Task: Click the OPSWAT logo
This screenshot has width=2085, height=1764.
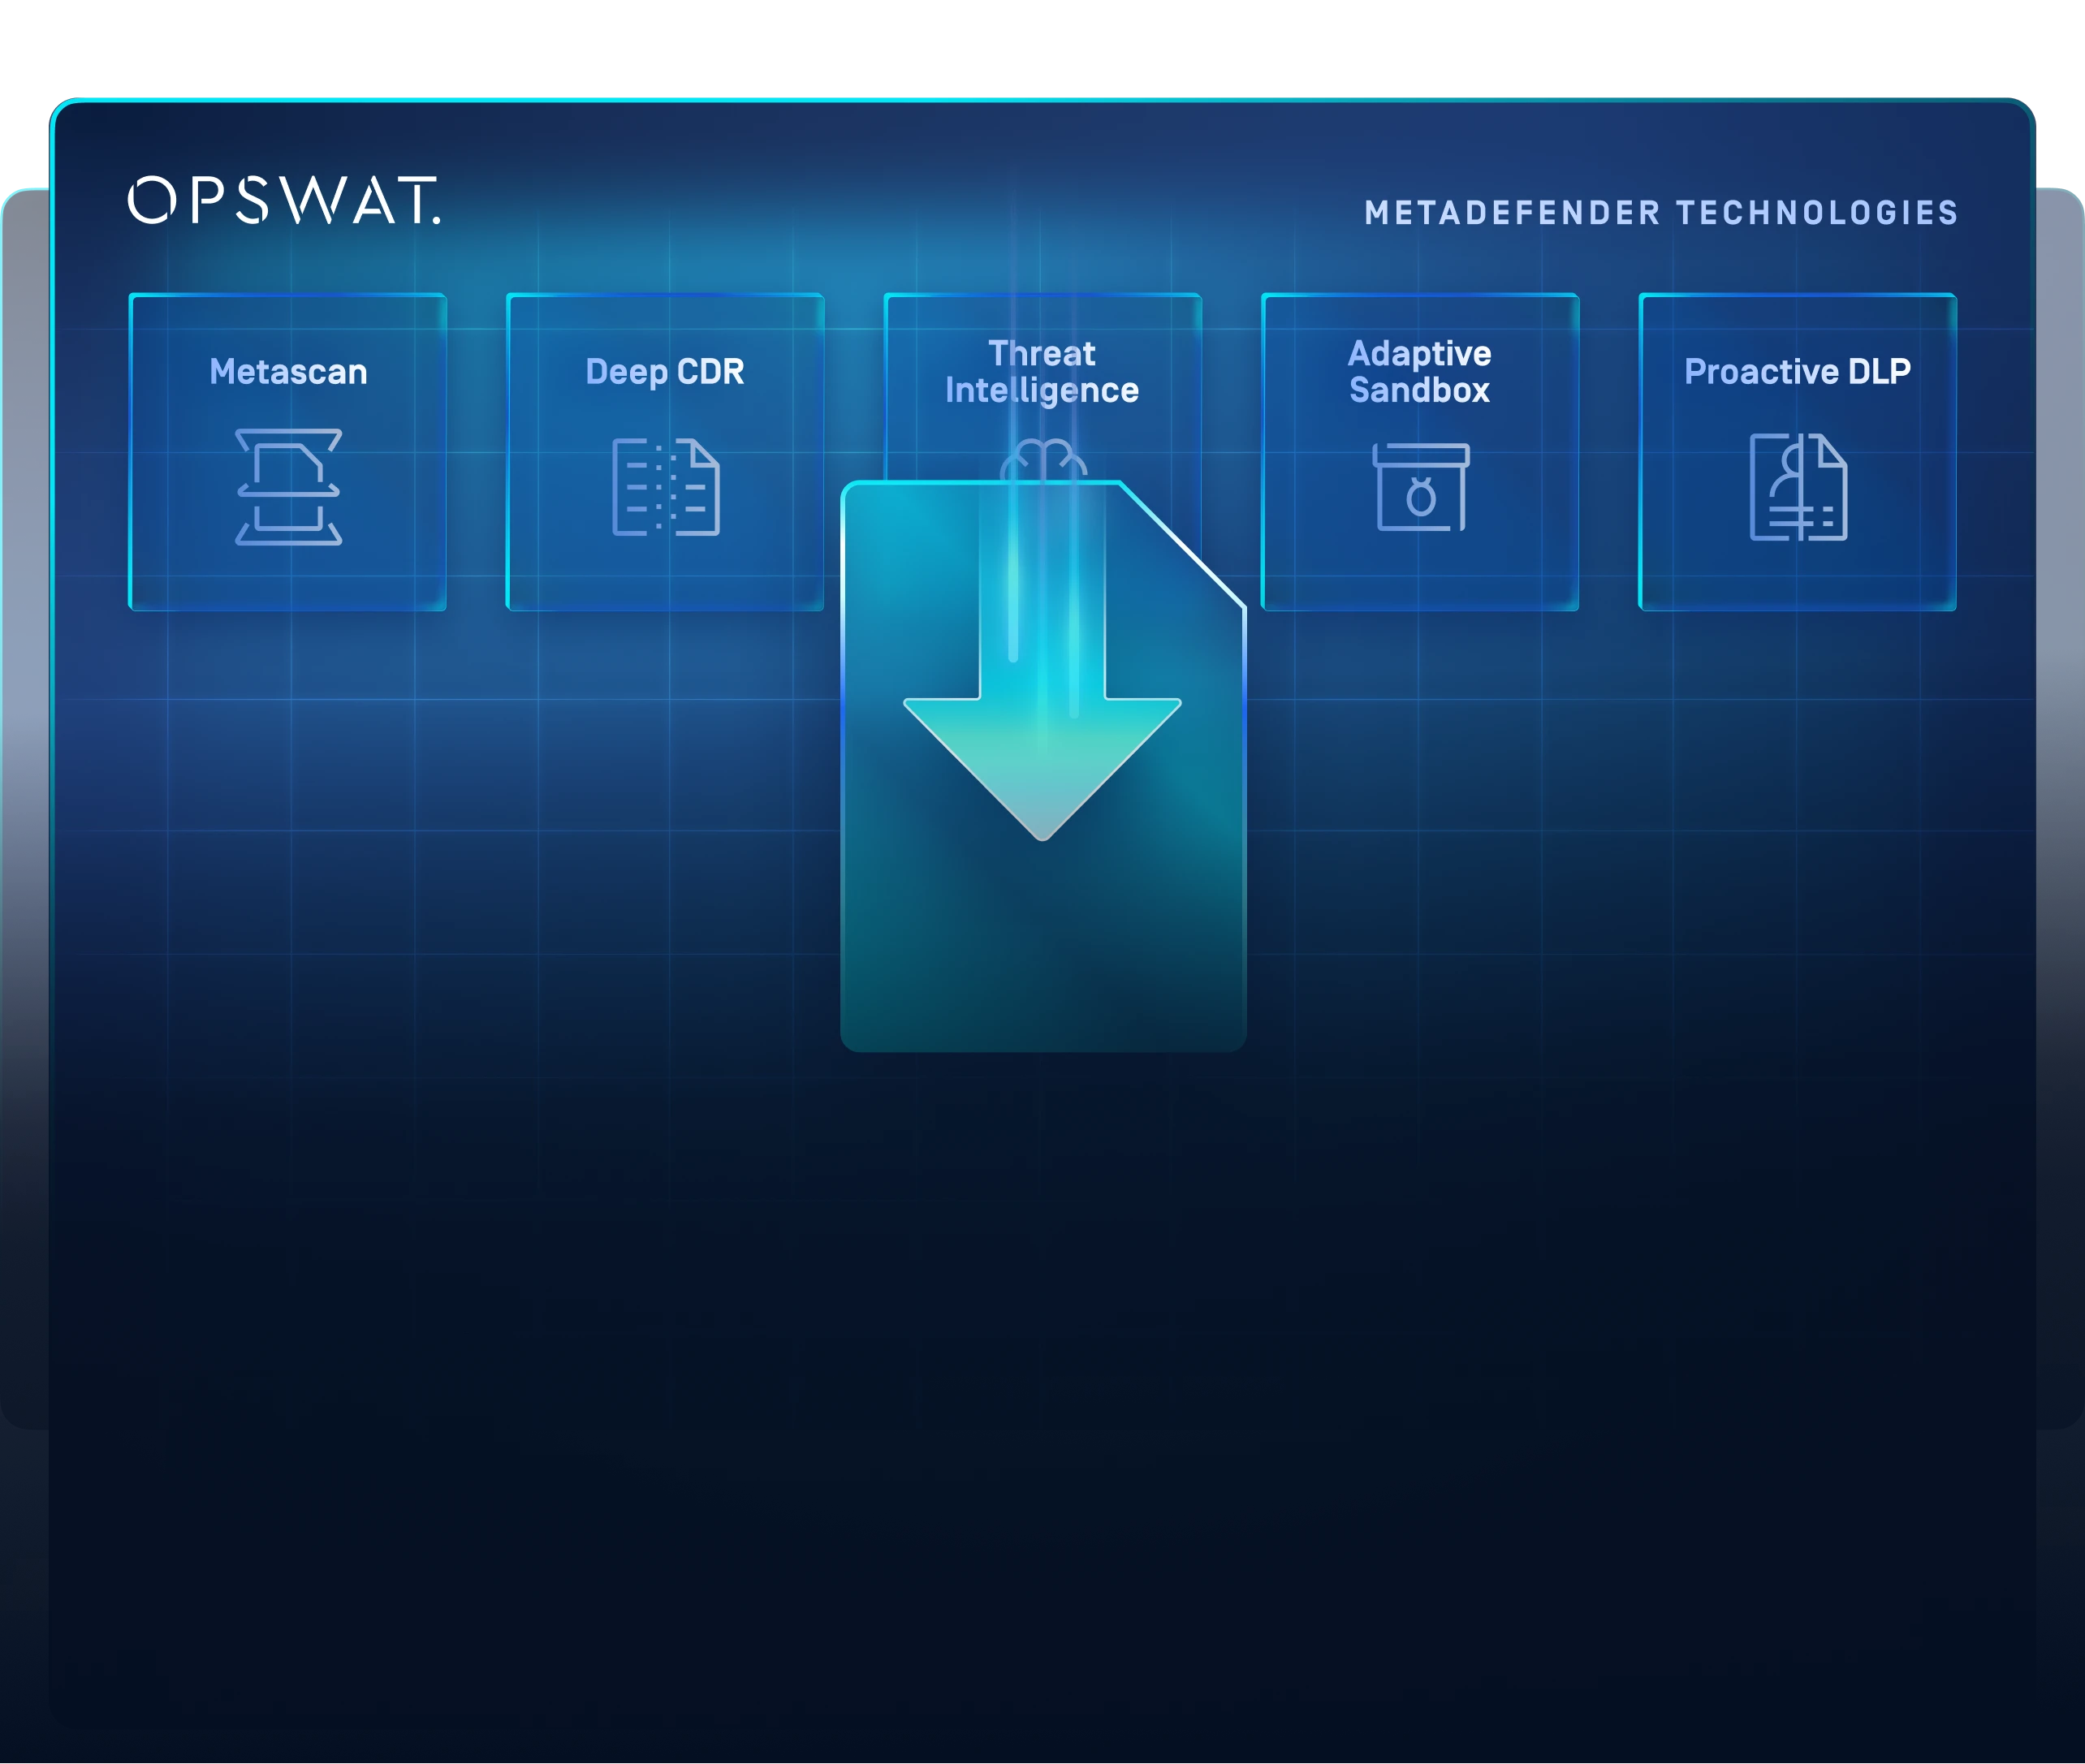Action: tap(284, 200)
